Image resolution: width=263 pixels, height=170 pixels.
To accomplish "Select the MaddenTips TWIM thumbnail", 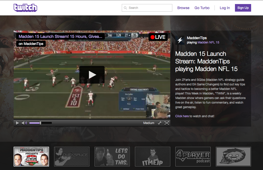I will [31, 157].
